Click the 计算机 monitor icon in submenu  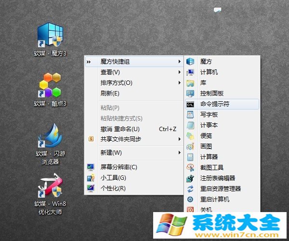coord(190,72)
